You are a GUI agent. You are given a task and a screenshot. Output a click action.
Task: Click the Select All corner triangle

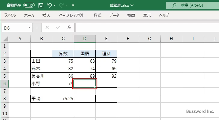pos(5,39)
